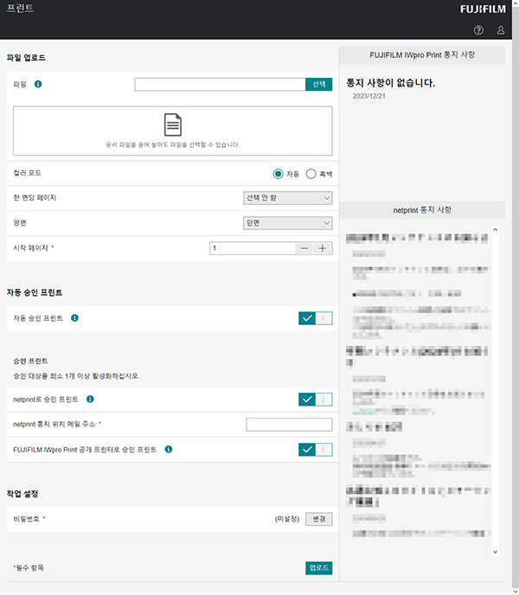Open the 양면 dropdown showing 단면
The width and height of the screenshot is (519, 595).
(x=288, y=223)
